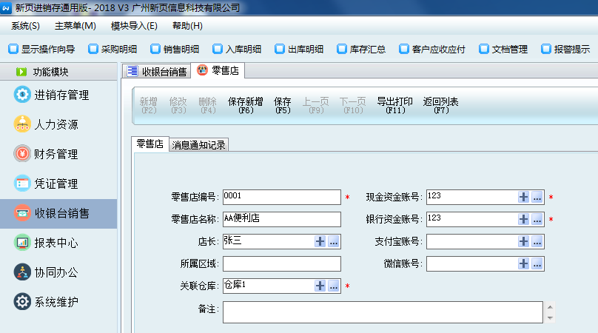Open 凭证管理 module icon
598x333 pixels.
[22, 184]
